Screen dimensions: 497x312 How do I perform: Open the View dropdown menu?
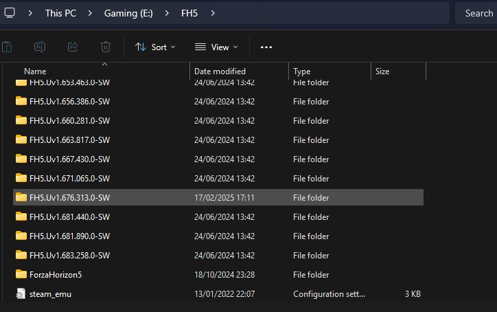pyautogui.click(x=216, y=47)
